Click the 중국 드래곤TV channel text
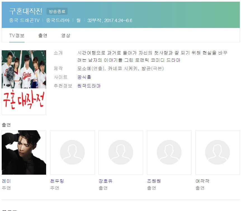The width and height of the screenshot is (241, 211). (x=24, y=20)
